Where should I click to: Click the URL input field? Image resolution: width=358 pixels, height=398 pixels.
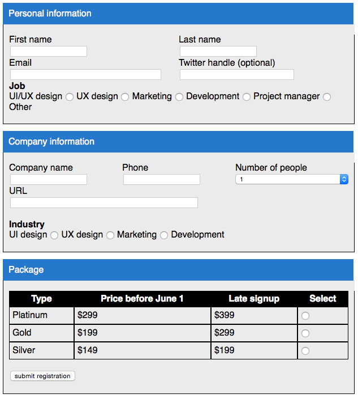pos(103,203)
